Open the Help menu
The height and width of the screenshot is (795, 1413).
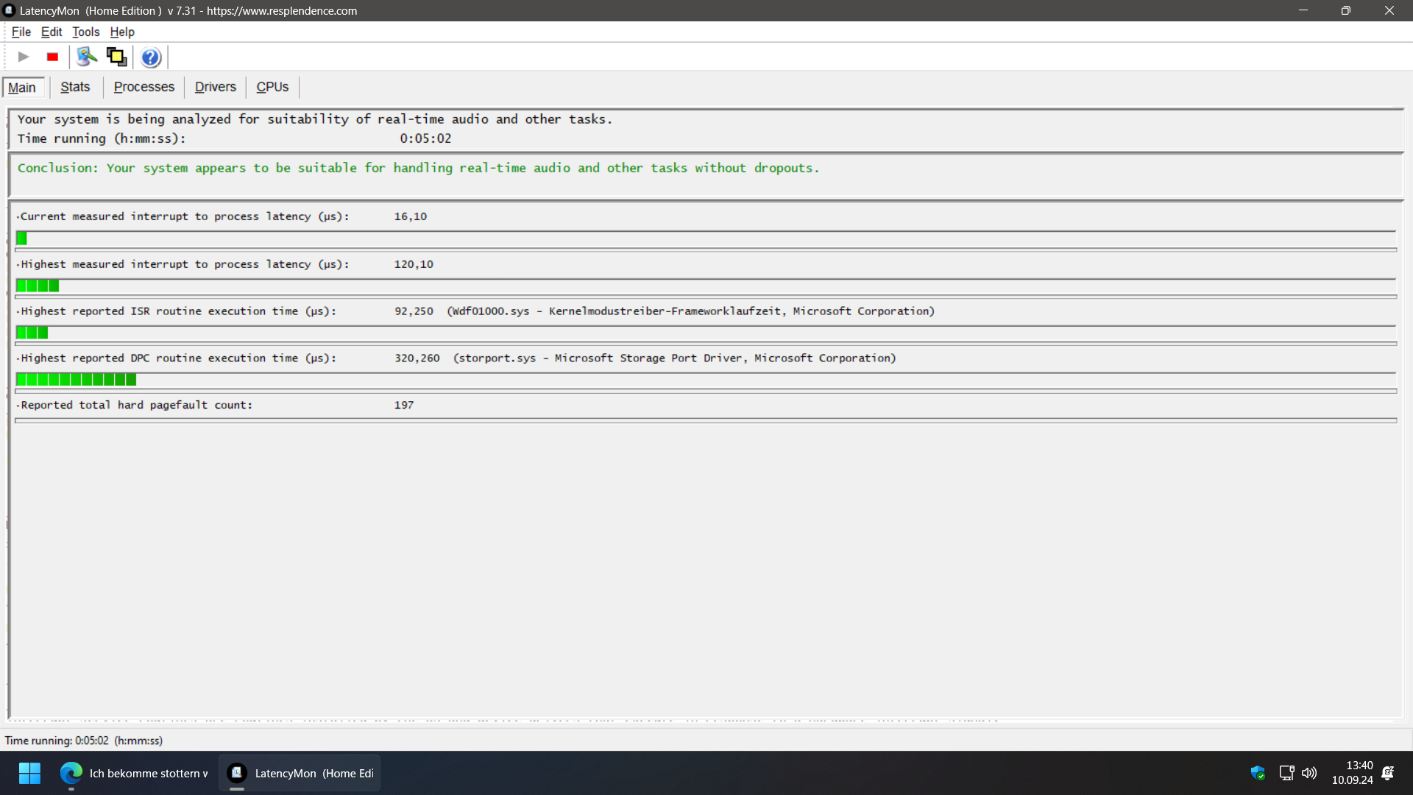[x=122, y=32]
